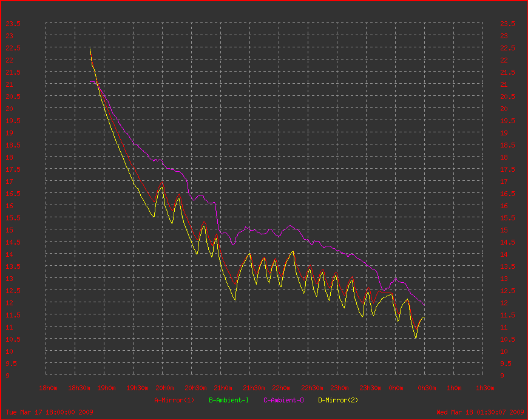Click 18 on the right temperature axis
This screenshot has height=420, width=528.
(x=504, y=157)
